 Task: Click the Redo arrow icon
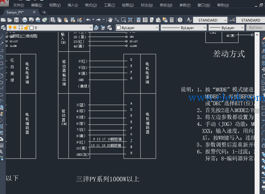pyautogui.click(x=99, y=20)
